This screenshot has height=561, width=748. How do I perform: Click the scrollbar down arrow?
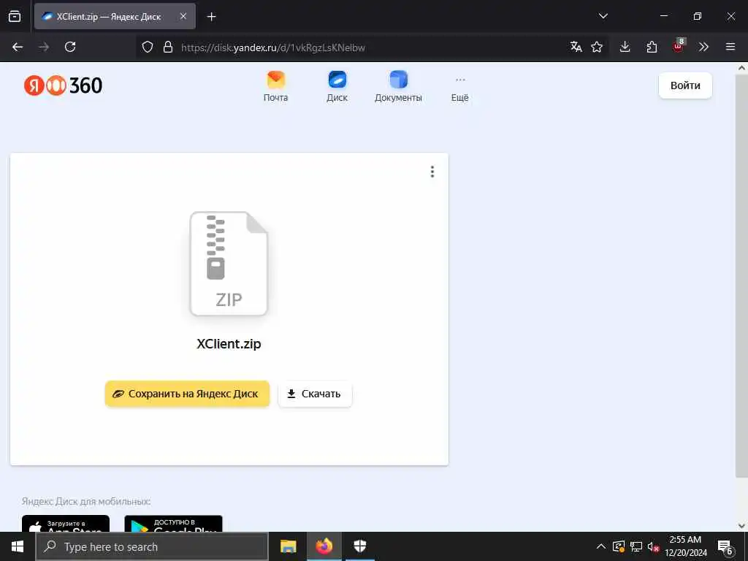point(742,526)
